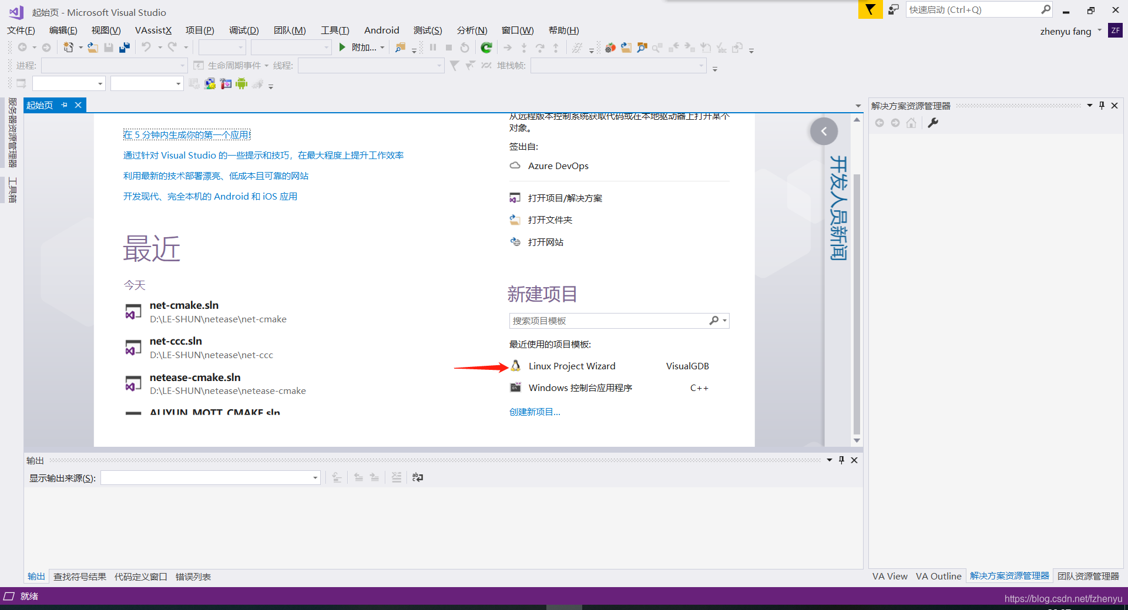Switch to the VA Outline tab
1128x610 pixels.
point(939,577)
